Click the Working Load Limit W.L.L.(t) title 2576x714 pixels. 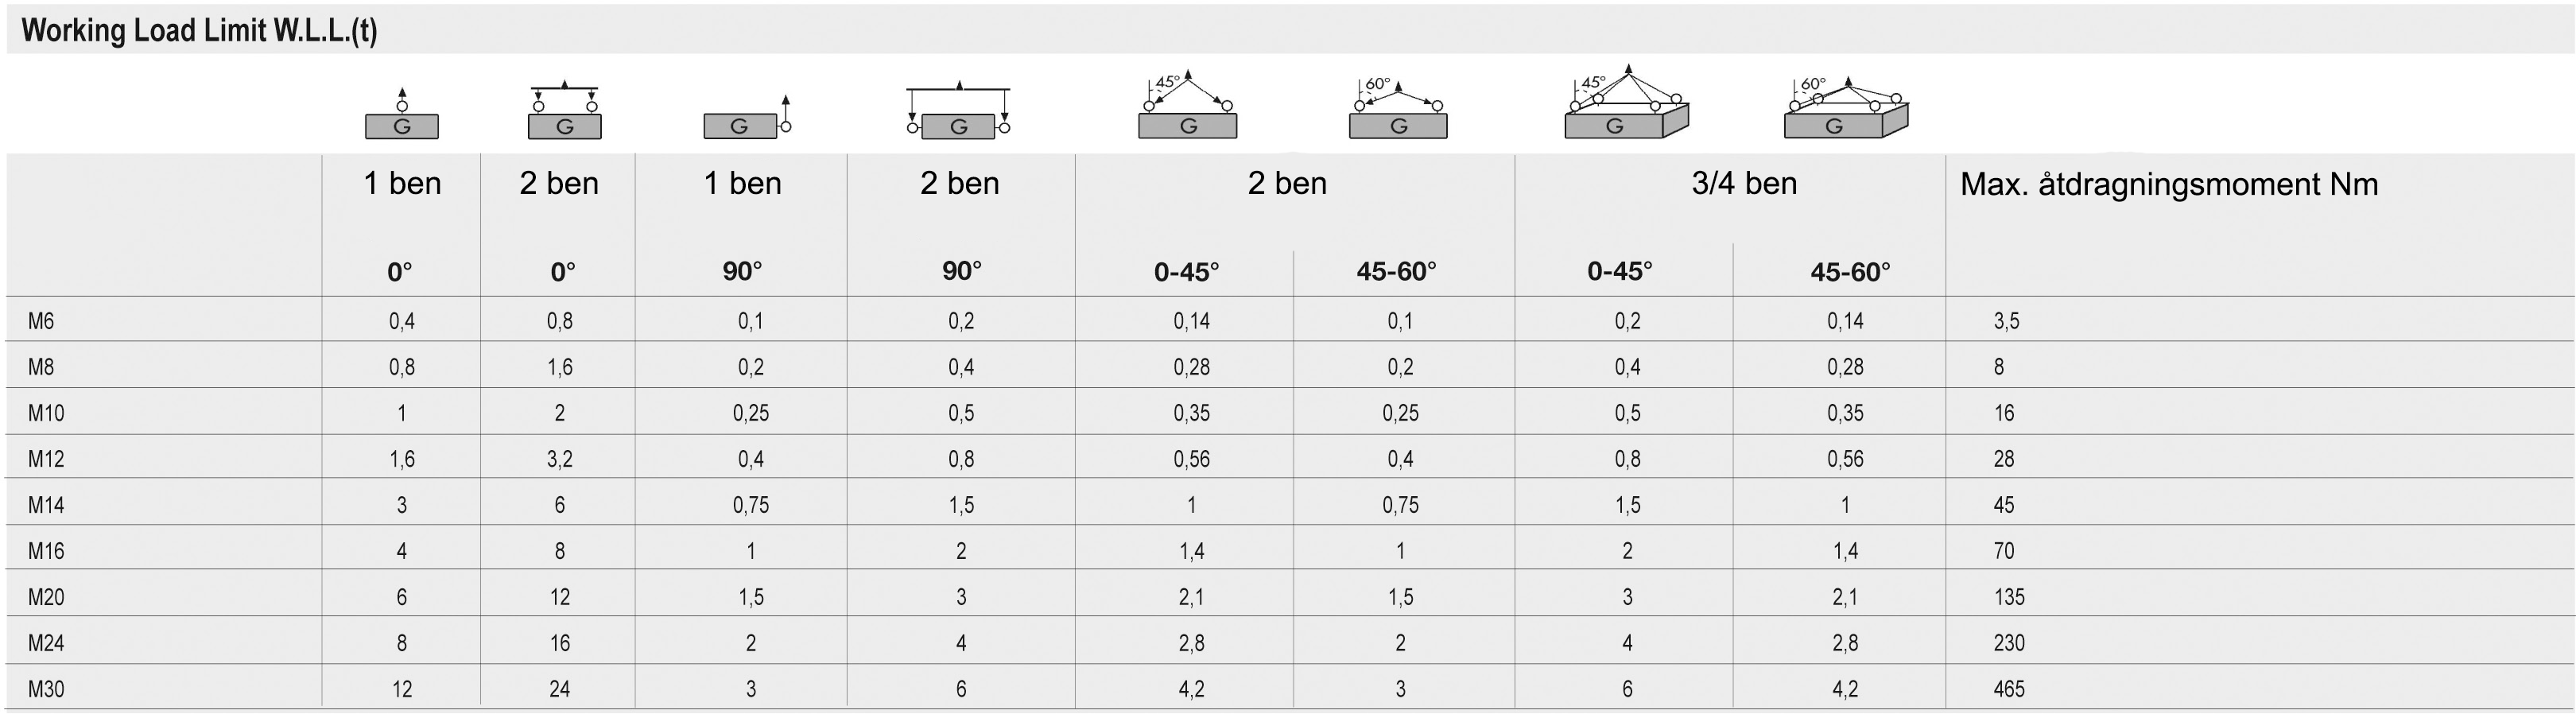point(199,31)
